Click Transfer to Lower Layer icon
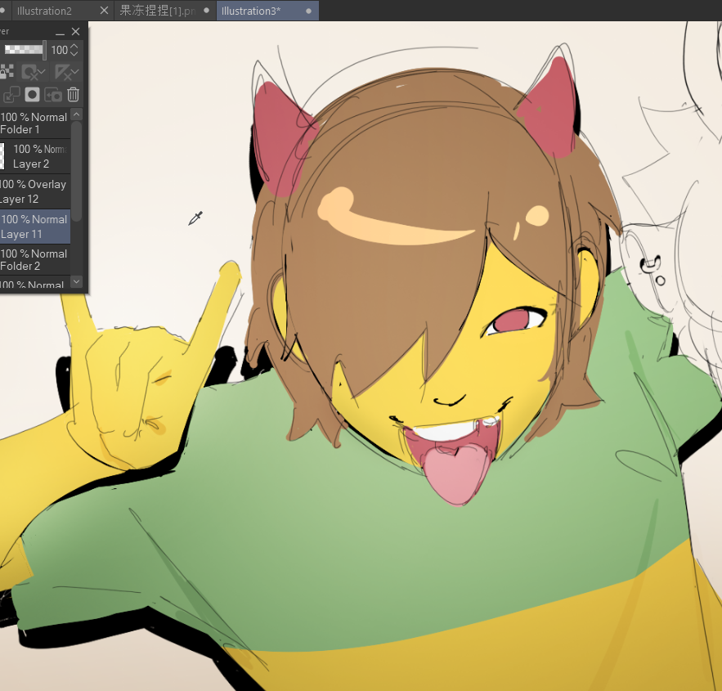 [11, 95]
